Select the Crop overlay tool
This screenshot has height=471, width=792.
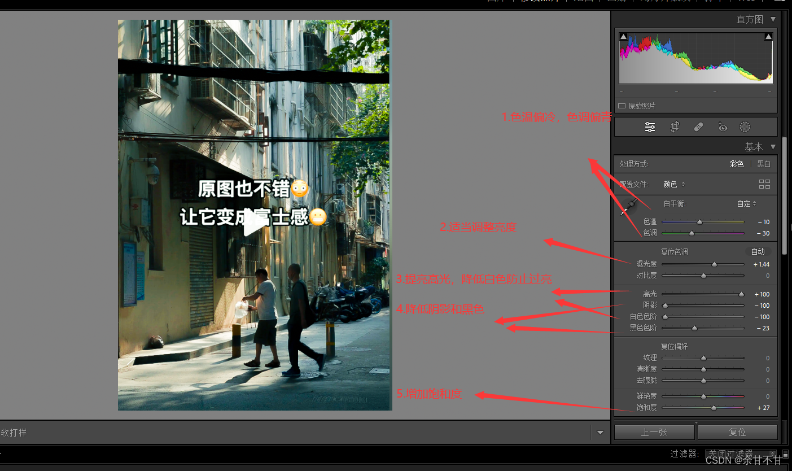675,127
